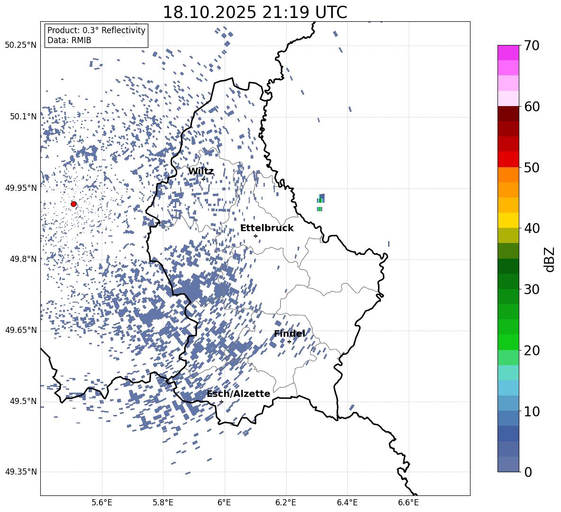
Task: Click the bright red colorbar swatch above 50
Action: 508,160
